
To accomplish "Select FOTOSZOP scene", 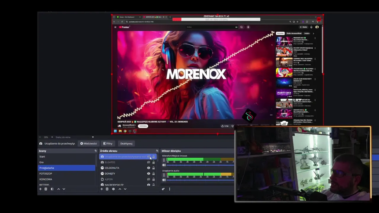I will pos(67,173).
